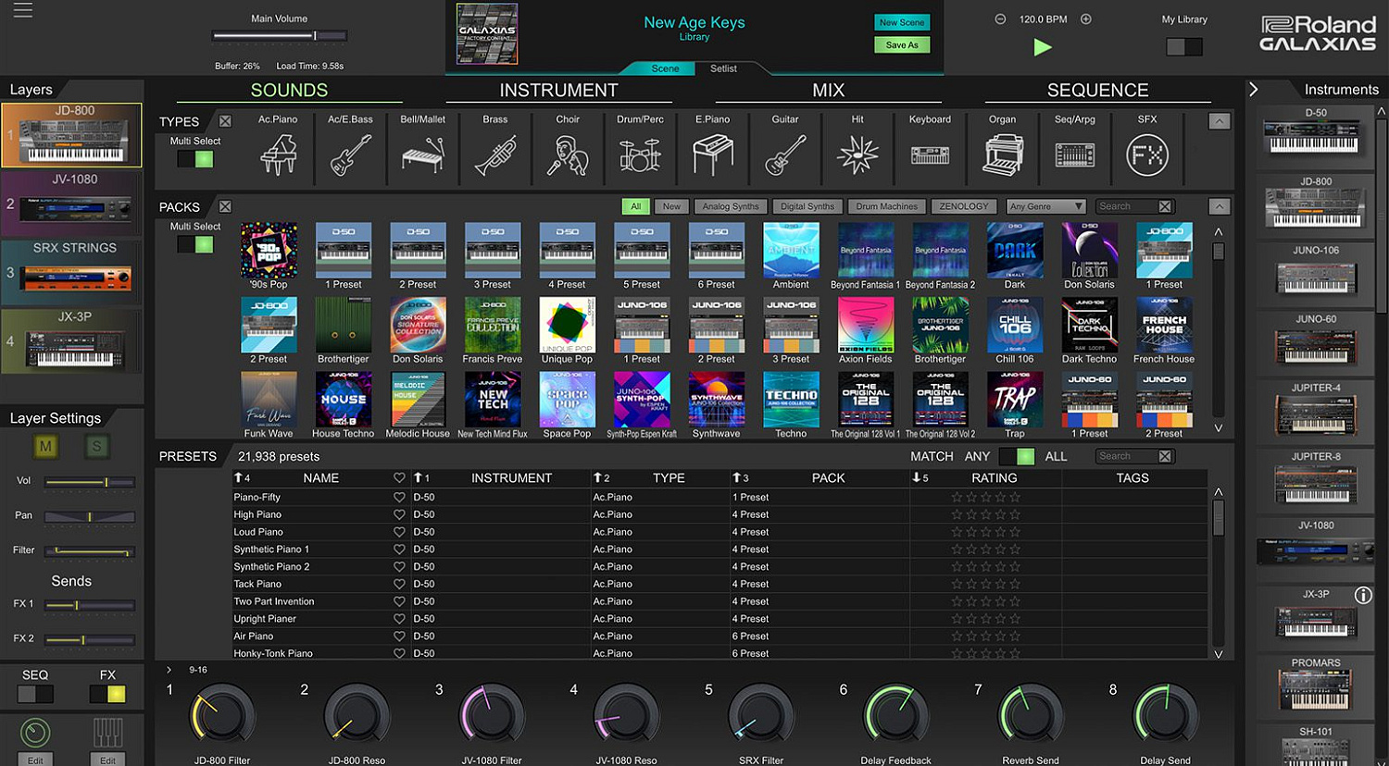Switch to the MIX tab

tap(828, 90)
